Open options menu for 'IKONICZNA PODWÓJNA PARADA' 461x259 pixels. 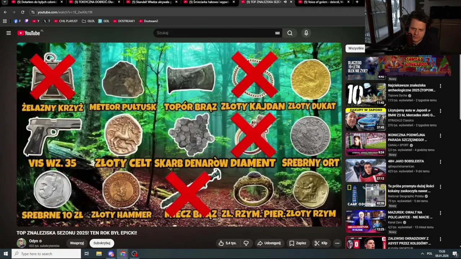440,136
